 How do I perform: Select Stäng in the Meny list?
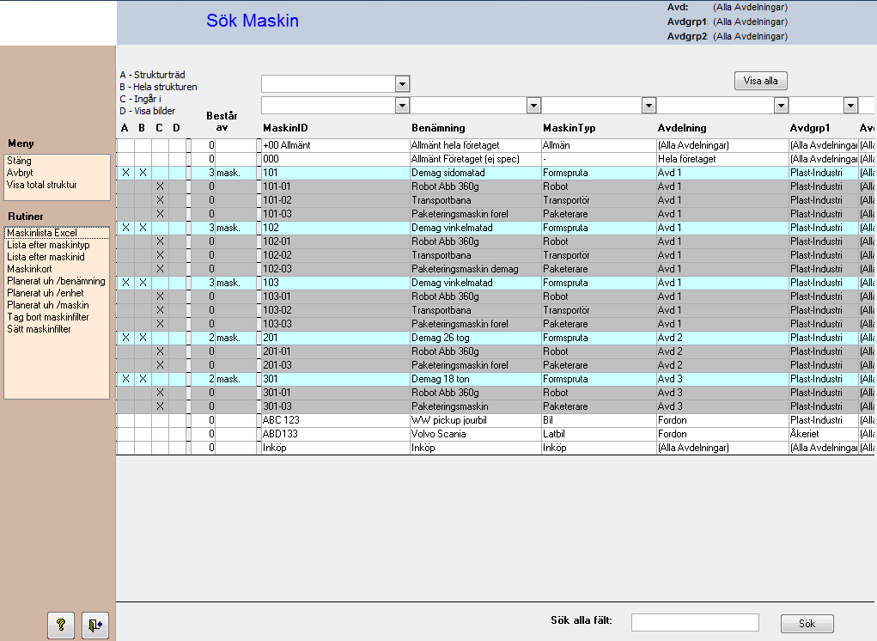tap(19, 161)
